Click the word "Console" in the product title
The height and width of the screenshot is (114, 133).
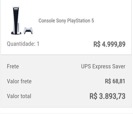(47, 21)
